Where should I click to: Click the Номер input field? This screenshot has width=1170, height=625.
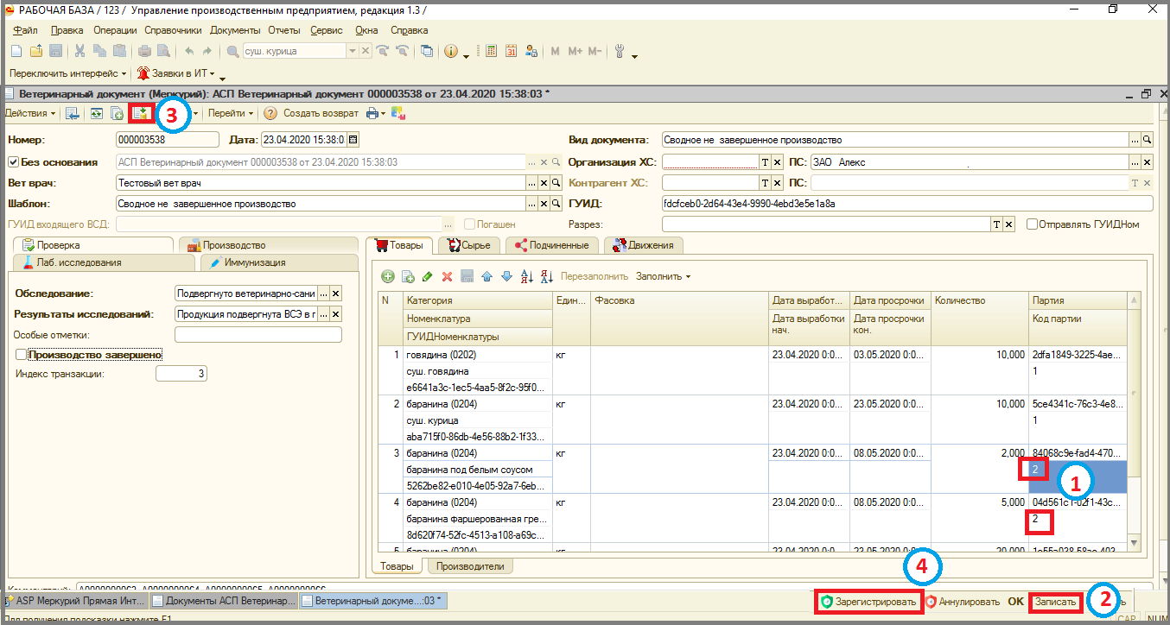(168, 139)
